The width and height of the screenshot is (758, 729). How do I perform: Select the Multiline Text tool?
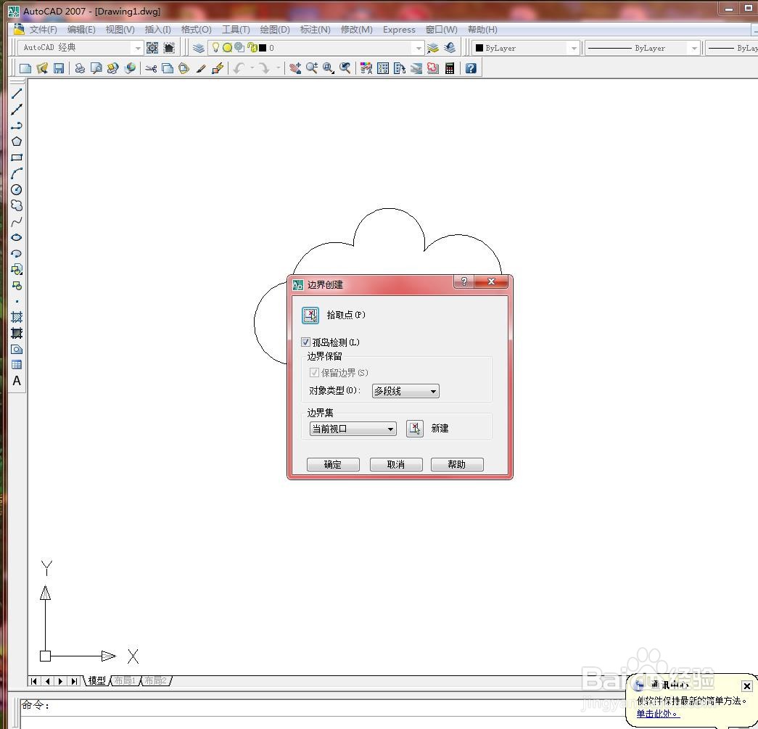coord(17,381)
